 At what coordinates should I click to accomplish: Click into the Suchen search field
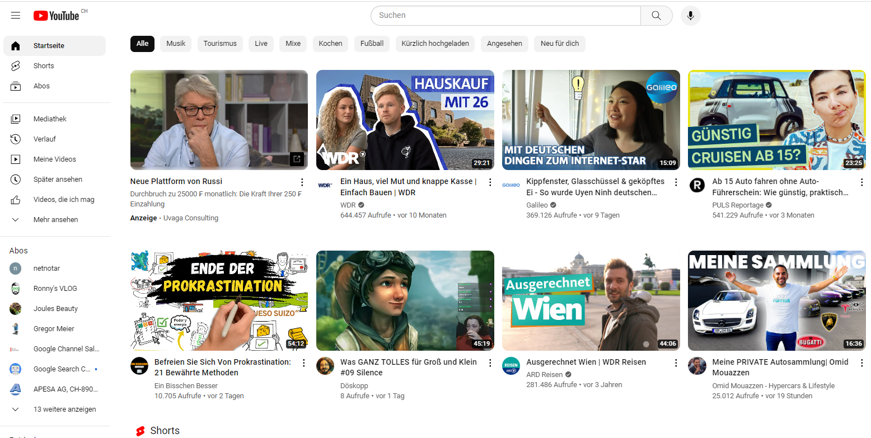point(505,16)
